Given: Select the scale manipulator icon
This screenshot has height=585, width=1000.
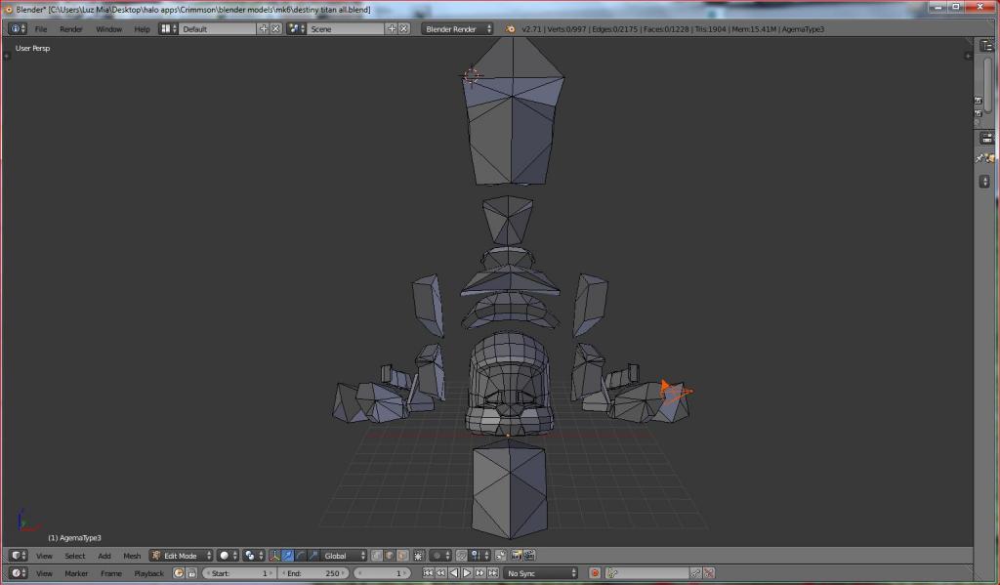Looking at the screenshot, I should pyautogui.click(x=313, y=556).
